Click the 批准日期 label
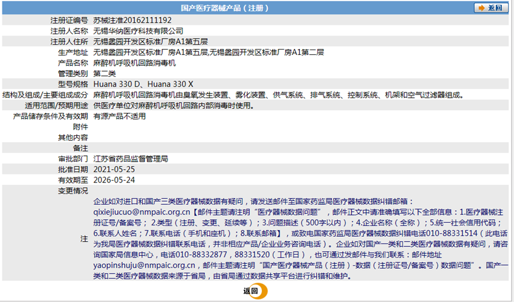The width and height of the screenshot is (514, 302). click(x=73, y=169)
